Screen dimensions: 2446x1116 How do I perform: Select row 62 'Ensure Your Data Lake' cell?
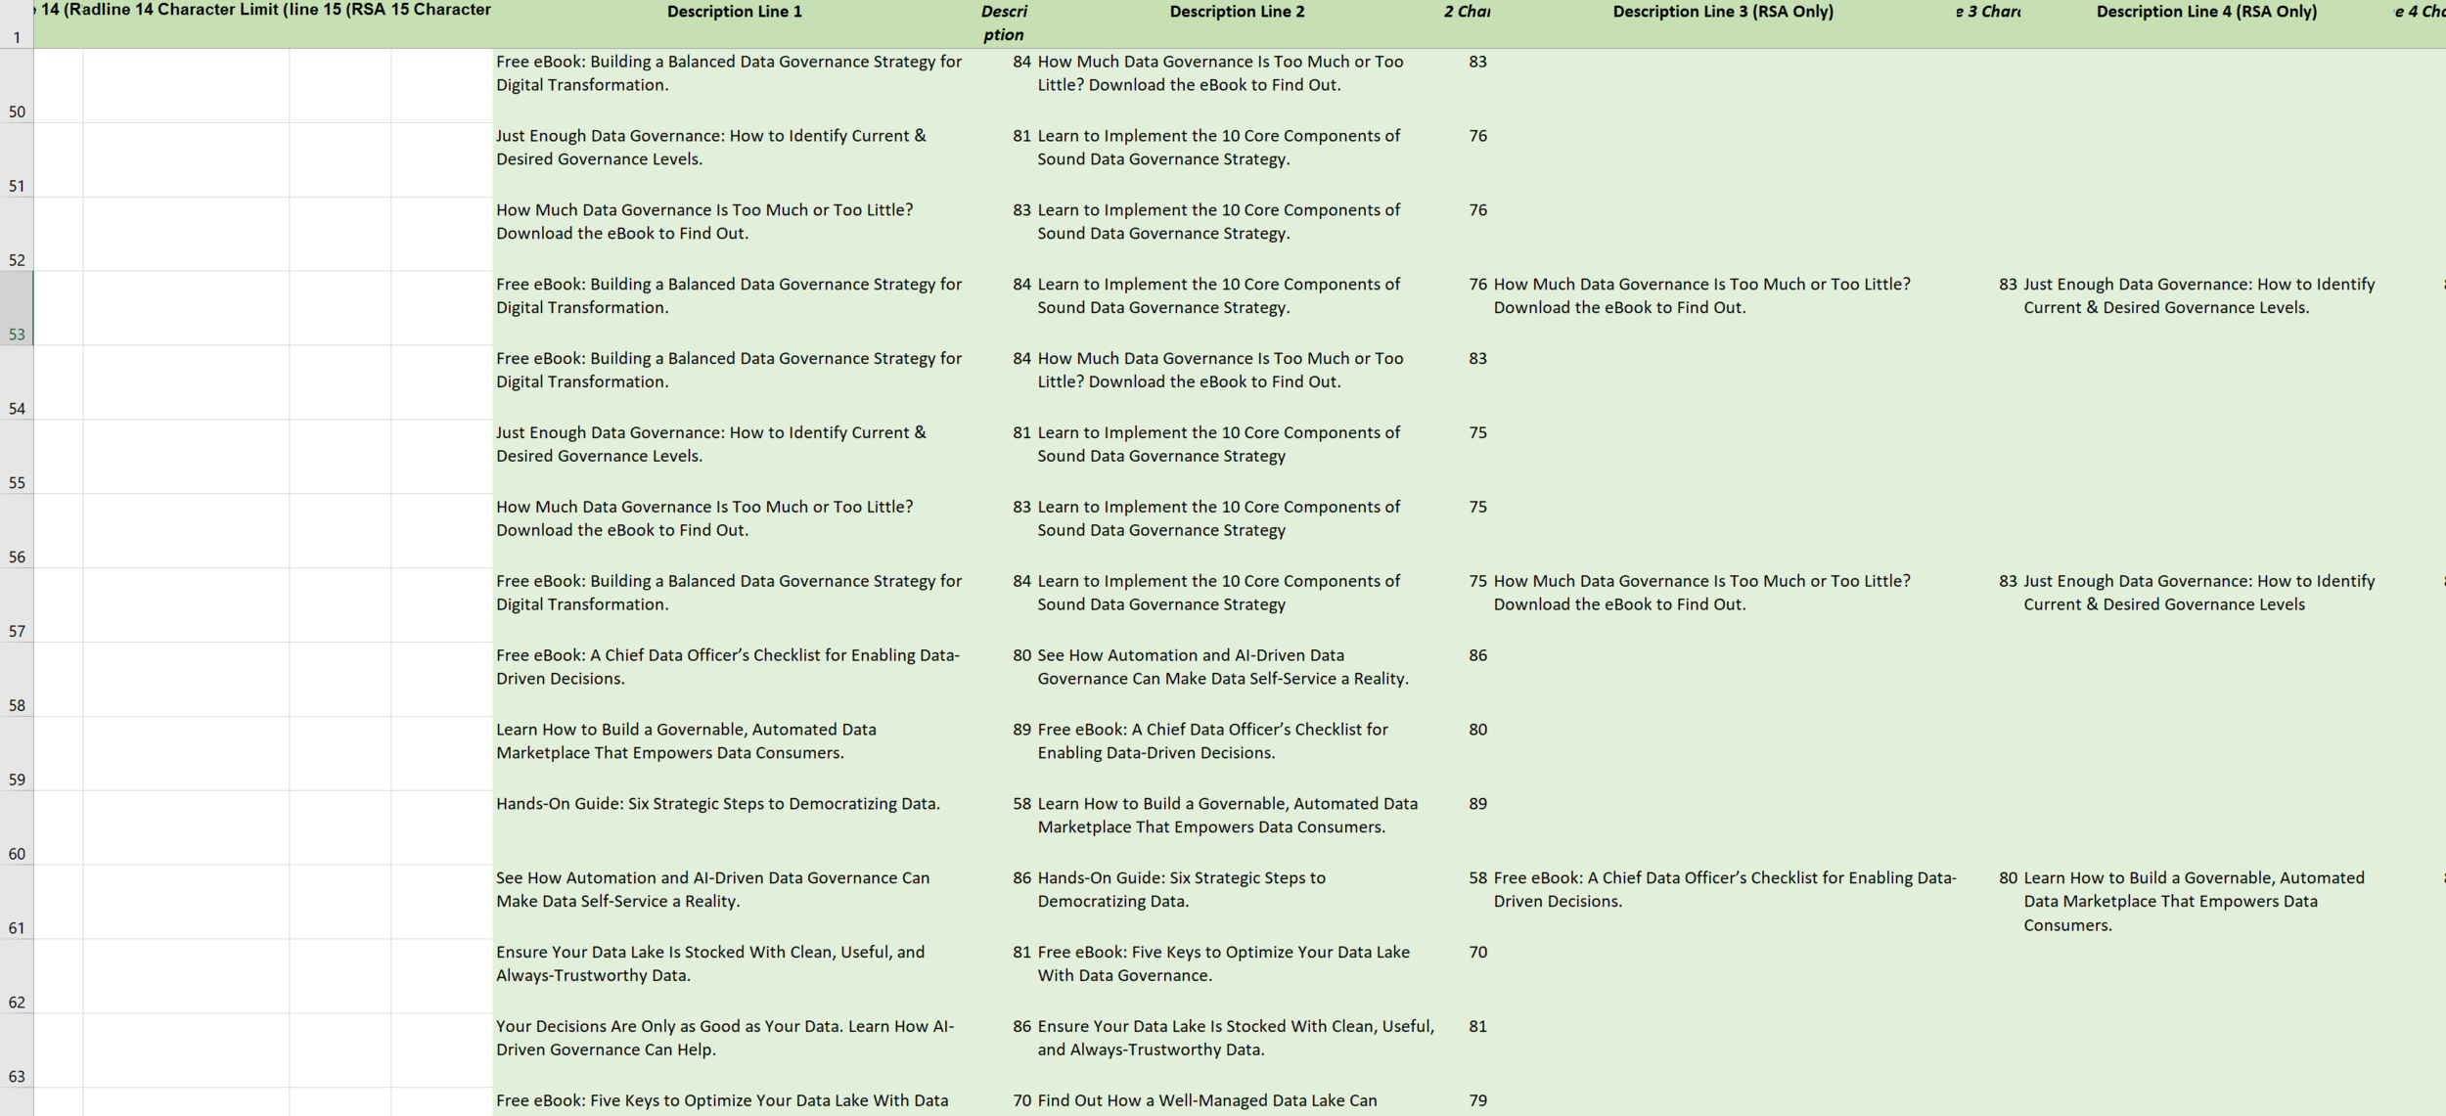coord(709,964)
